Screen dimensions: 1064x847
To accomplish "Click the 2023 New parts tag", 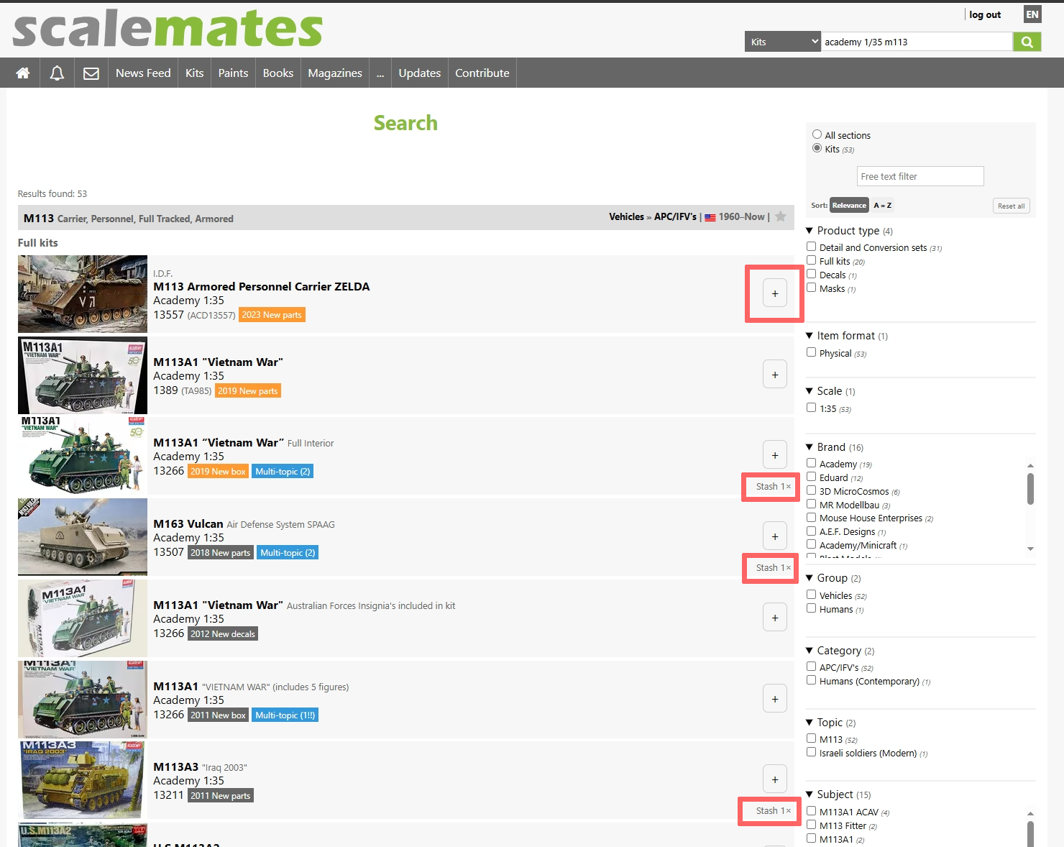I will pos(272,314).
